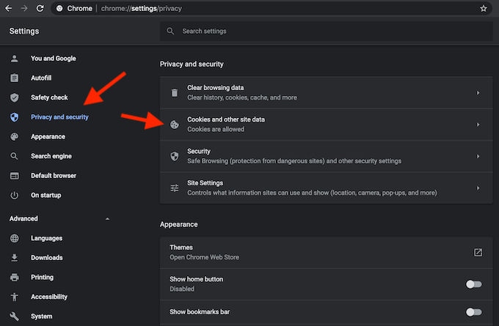Turn on the Show bookmarks bar toggle
Screen dimensions: 499x326
click(x=473, y=312)
